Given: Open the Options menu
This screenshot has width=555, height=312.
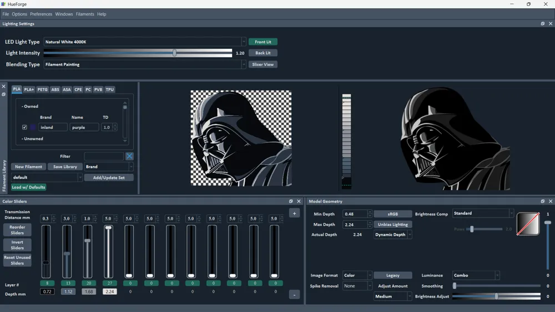Looking at the screenshot, I should pyautogui.click(x=19, y=14).
